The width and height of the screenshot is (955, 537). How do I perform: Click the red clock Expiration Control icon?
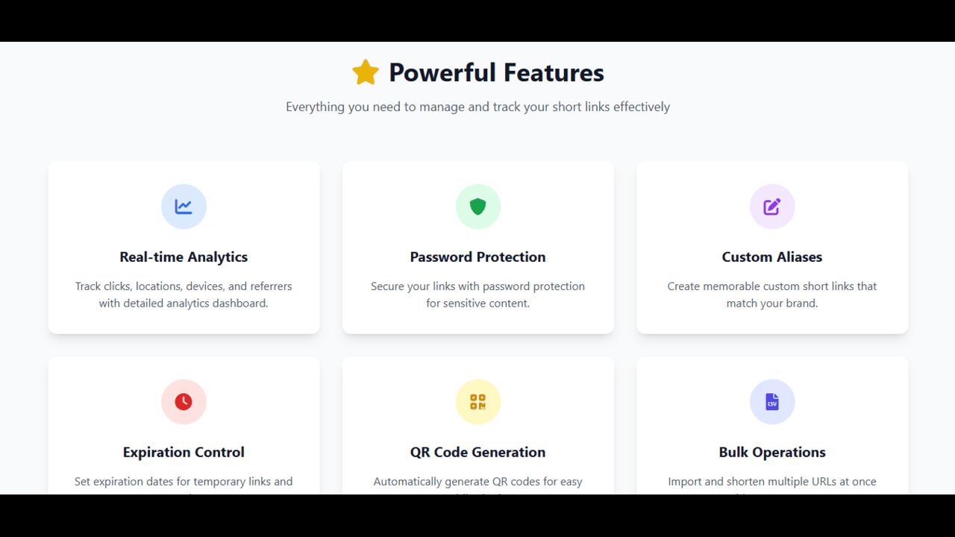(x=184, y=402)
